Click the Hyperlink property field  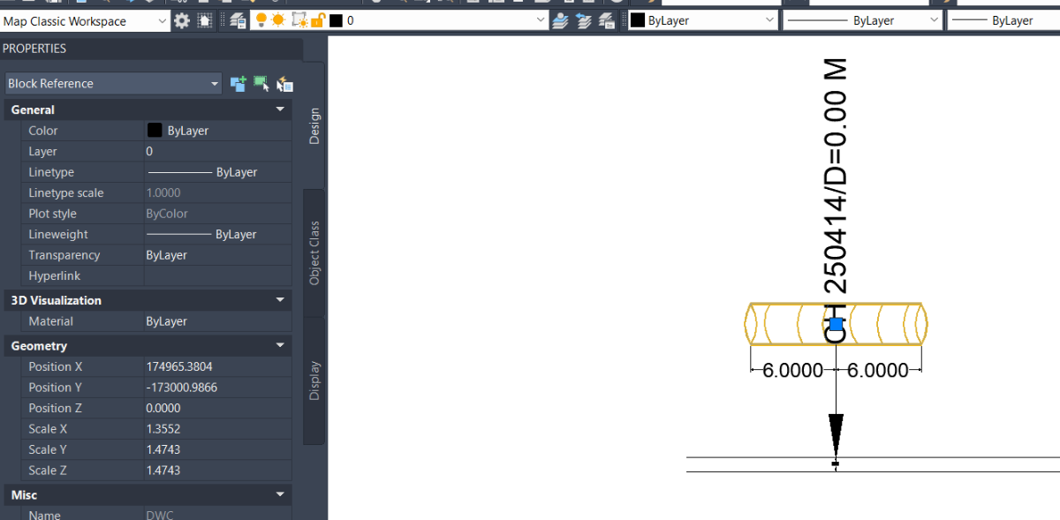click(217, 276)
